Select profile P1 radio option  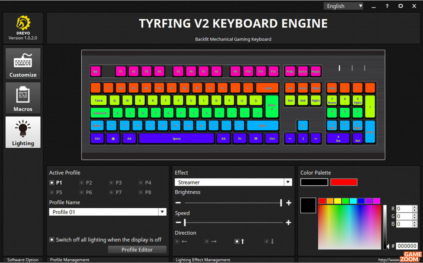click(52, 183)
